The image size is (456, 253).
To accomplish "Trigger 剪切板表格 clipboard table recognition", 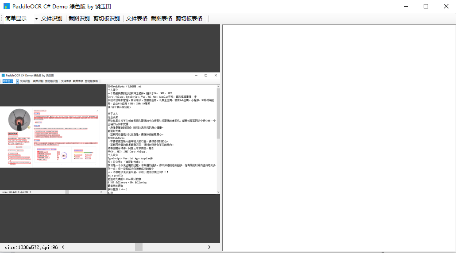I will (x=189, y=19).
